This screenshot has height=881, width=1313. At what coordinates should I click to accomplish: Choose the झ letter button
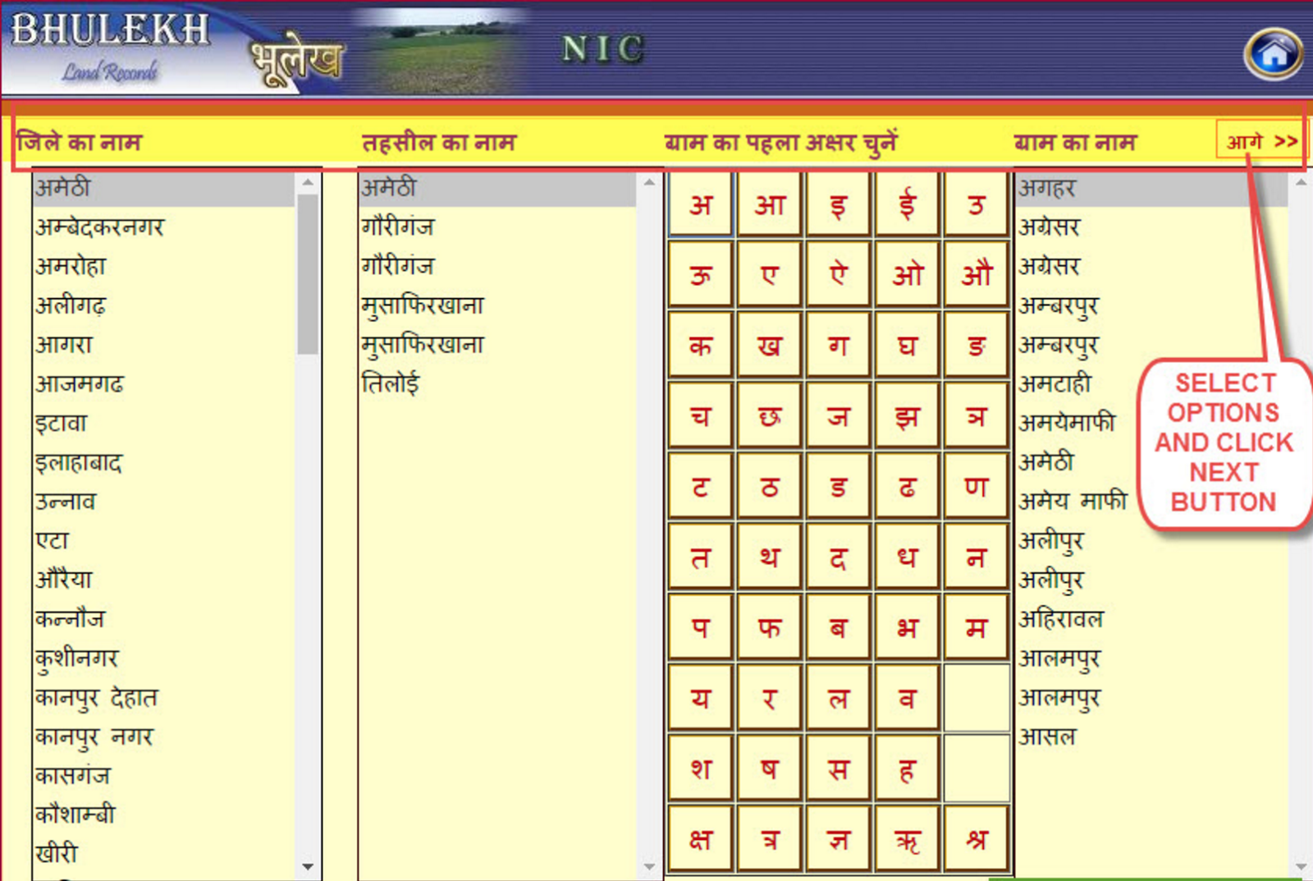[x=907, y=415]
